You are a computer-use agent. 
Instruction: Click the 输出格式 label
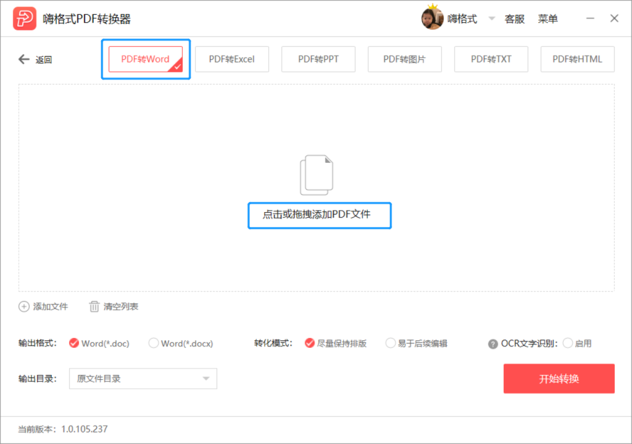point(38,343)
